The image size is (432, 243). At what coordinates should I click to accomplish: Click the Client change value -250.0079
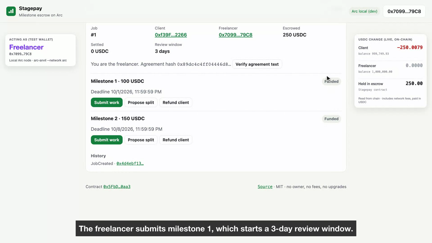tap(410, 48)
